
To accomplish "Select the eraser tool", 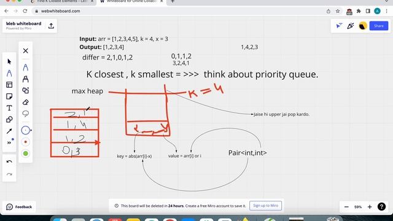I will point(26,103).
